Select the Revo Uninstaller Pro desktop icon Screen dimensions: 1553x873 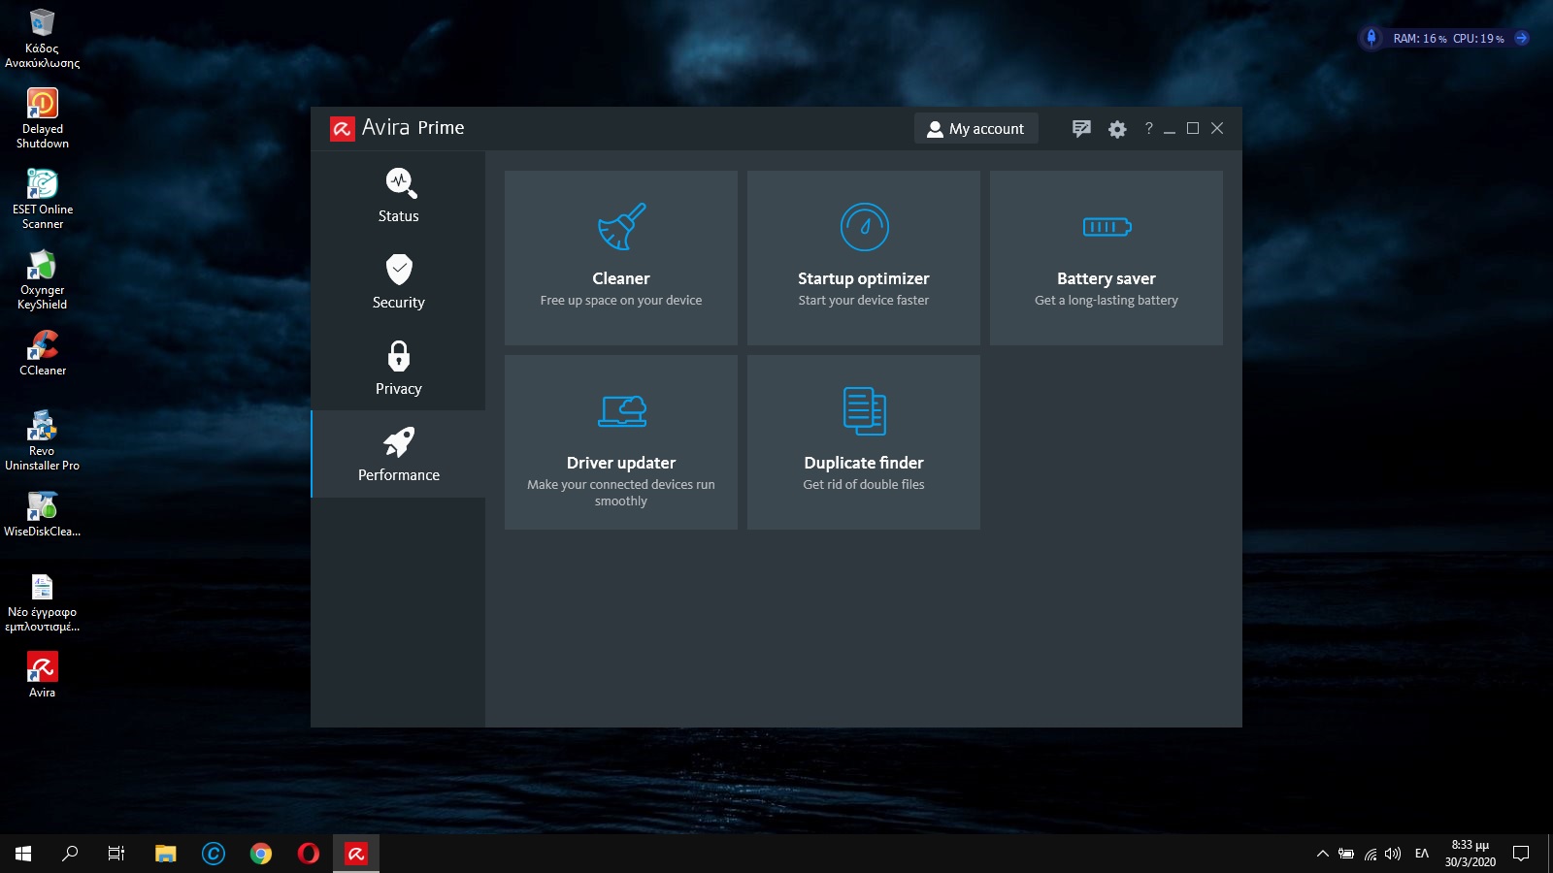coord(42,441)
